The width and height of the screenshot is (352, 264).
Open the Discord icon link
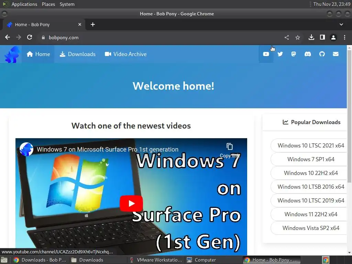coord(308,54)
